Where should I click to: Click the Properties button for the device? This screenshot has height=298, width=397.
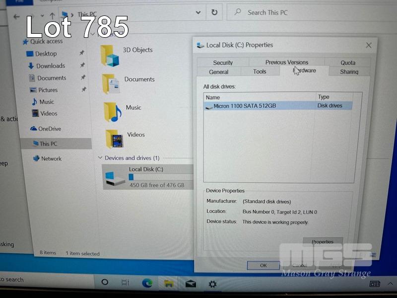tap(323, 242)
